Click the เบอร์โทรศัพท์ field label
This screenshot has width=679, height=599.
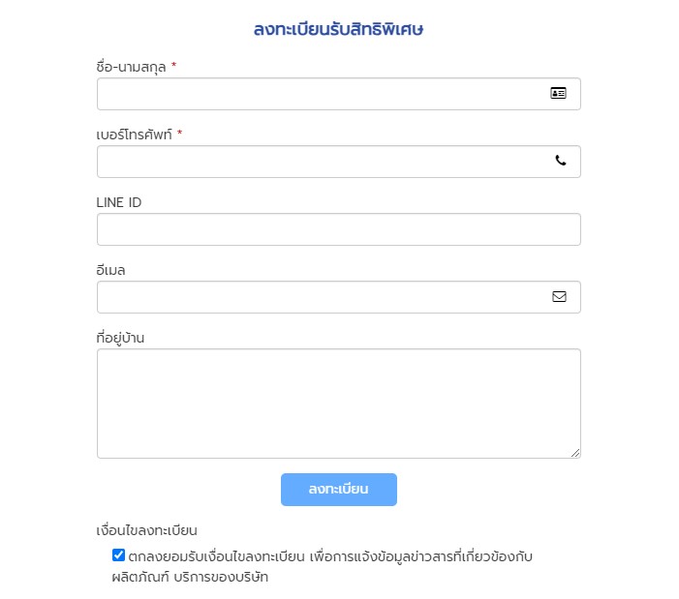tap(134, 135)
